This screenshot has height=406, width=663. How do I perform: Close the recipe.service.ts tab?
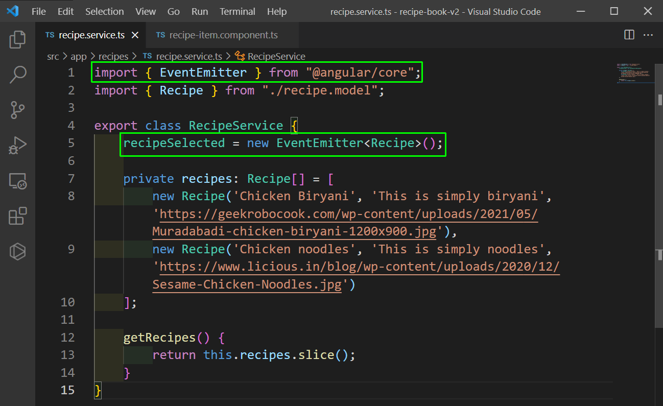click(135, 35)
